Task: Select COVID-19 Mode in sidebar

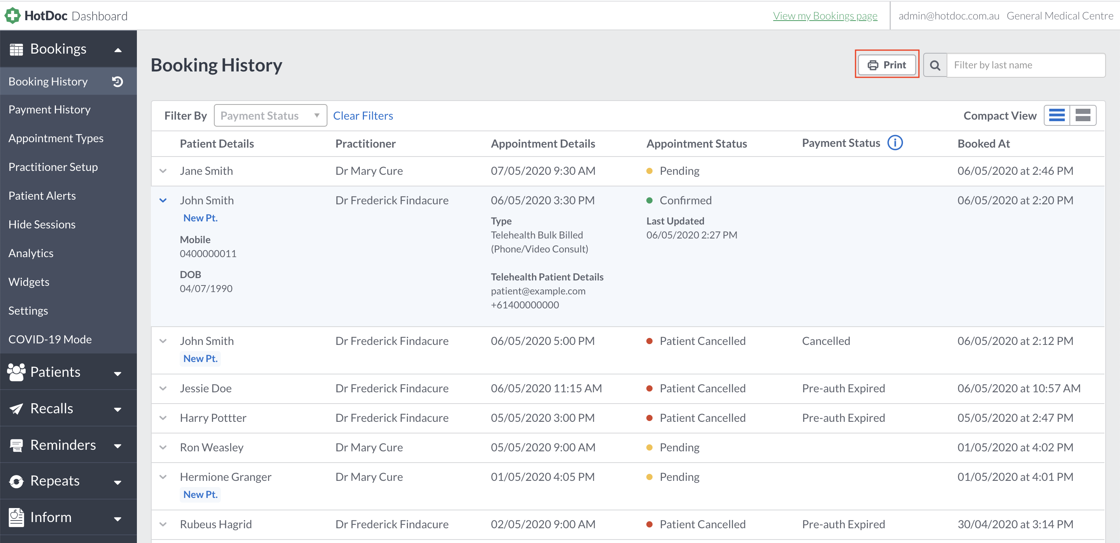Action: point(50,339)
